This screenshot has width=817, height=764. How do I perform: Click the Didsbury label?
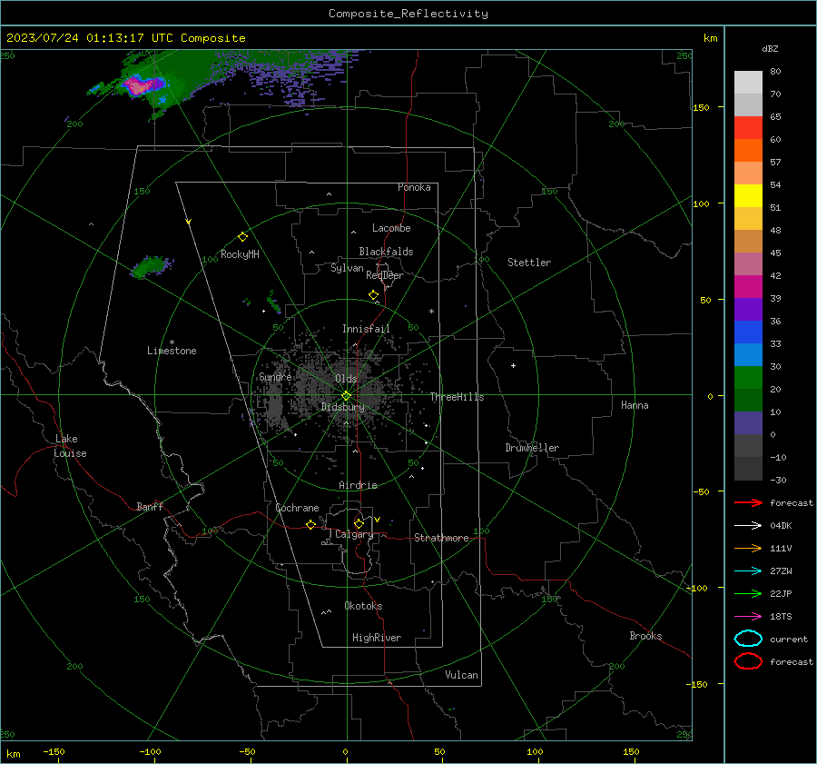tap(342, 407)
